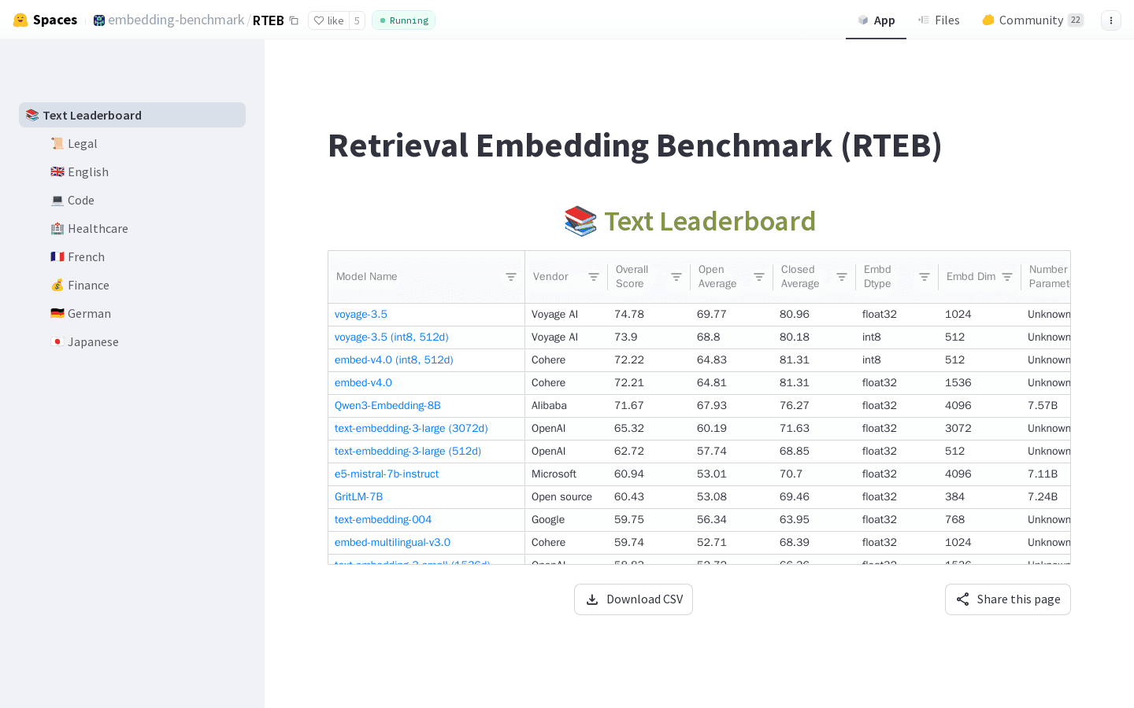Open text-embedding-3-large (512d) link
The height and width of the screenshot is (708, 1134).
pos(408,451)
